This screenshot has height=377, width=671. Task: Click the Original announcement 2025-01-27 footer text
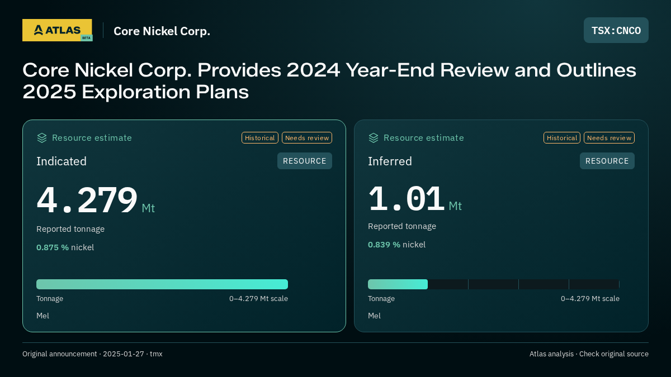92,354
